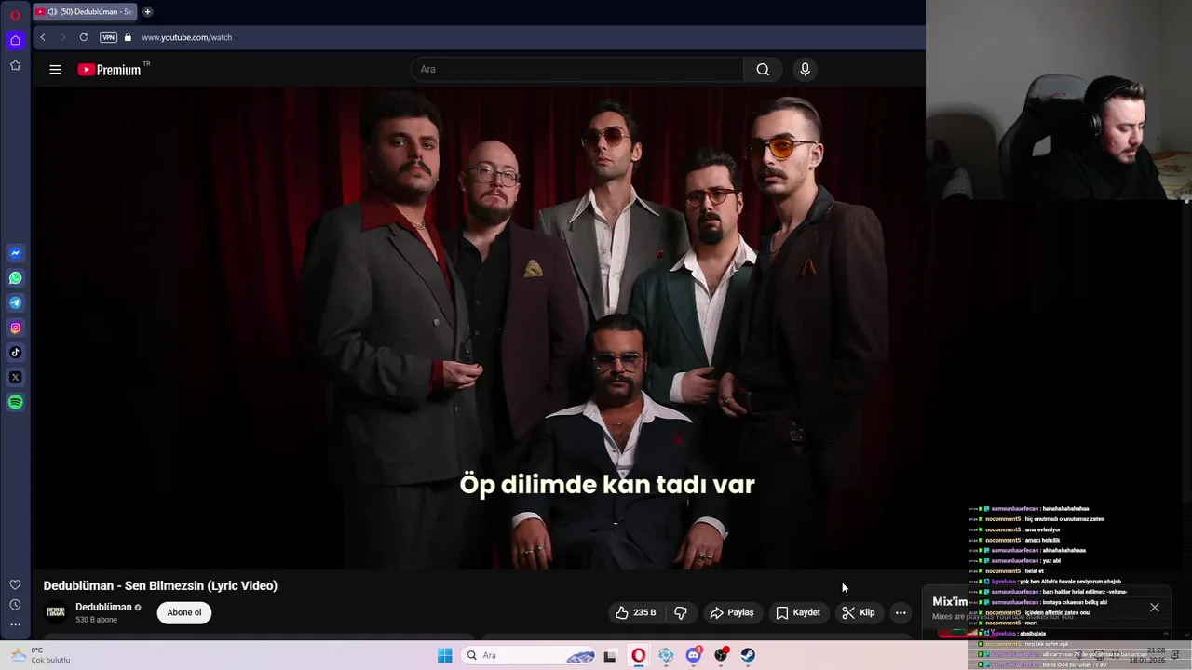Share the video with Paylaş
Image resolution: width=1192 pixels, height=670 pixels.
[732, 612]
